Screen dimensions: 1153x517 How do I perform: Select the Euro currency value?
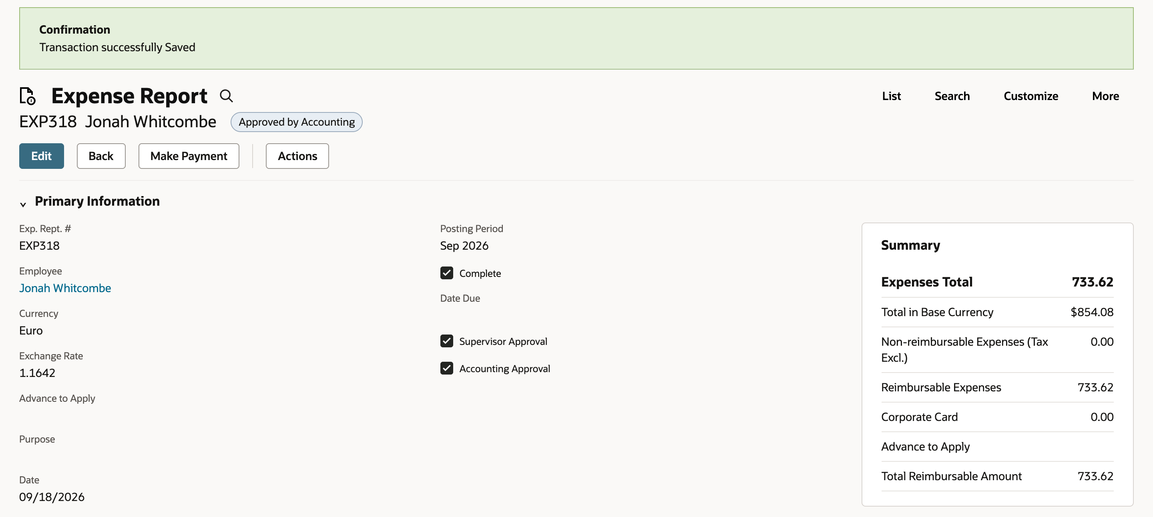pyautogui.click(x=31, y=330)
